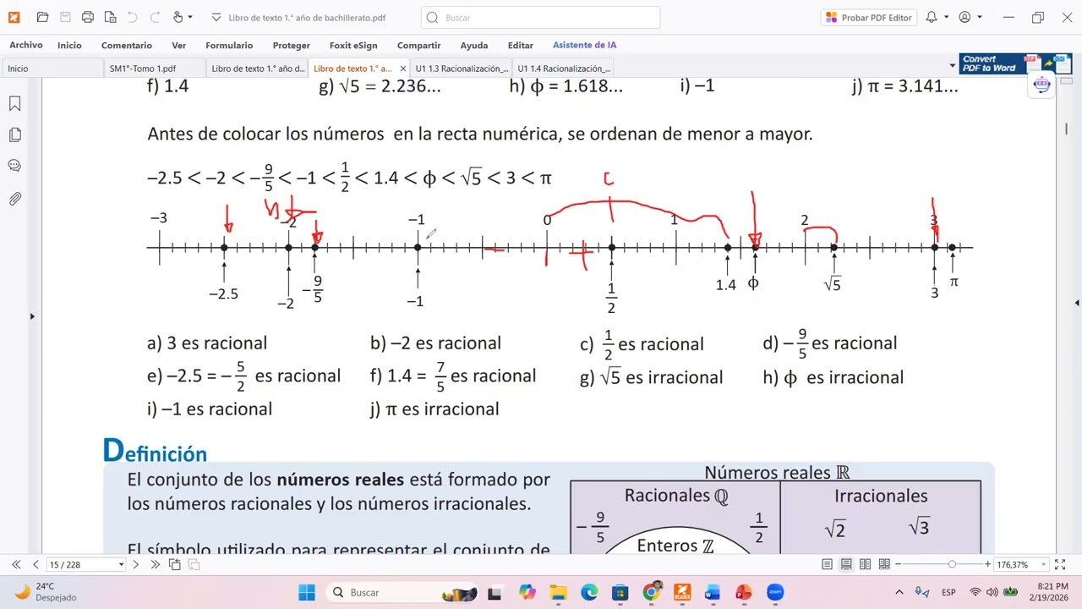Open the Ver ribbon tab
The width and height of the screenshot is (1082, 609).
coord(178,46)
